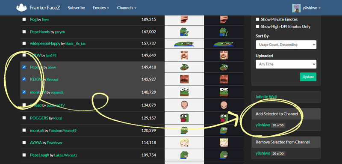Click LULW light-background emote preview
Image resolution: width=342 pixels, height=164 pixels.
(x=184, y=55)
